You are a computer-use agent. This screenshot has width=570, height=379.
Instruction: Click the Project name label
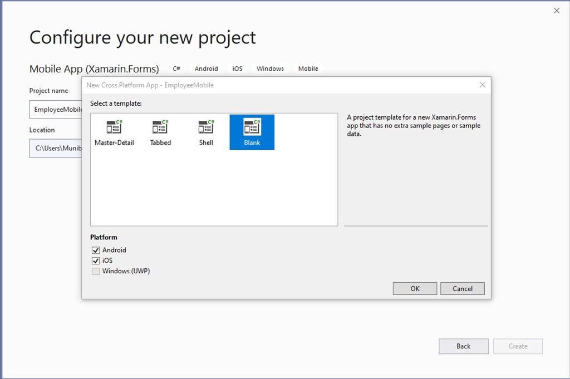(x=49, y=91)
